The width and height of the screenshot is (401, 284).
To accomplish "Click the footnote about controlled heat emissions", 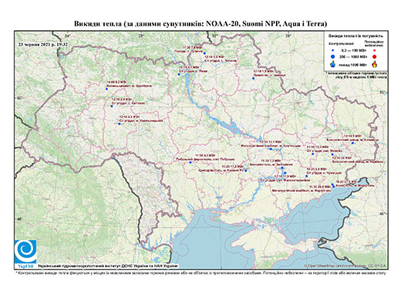I will 201,272.
